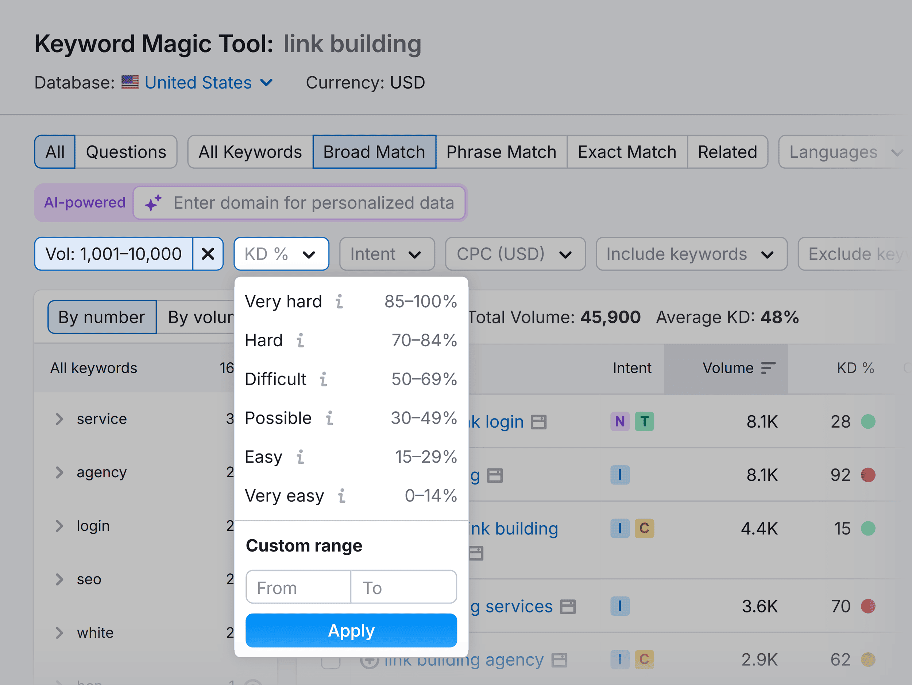Click the info icon next to Difficult
Screen dimensions: 912x685
pos(324,379)
